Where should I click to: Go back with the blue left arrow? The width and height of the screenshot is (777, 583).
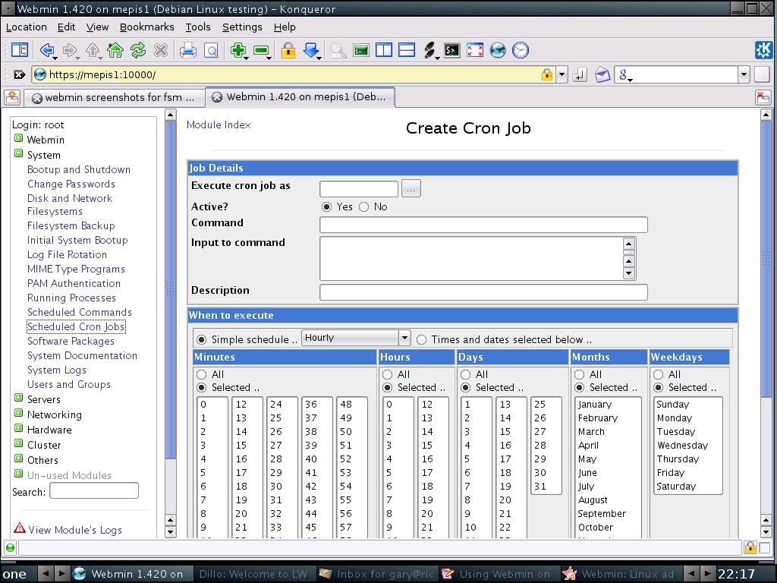click(46, 50)
